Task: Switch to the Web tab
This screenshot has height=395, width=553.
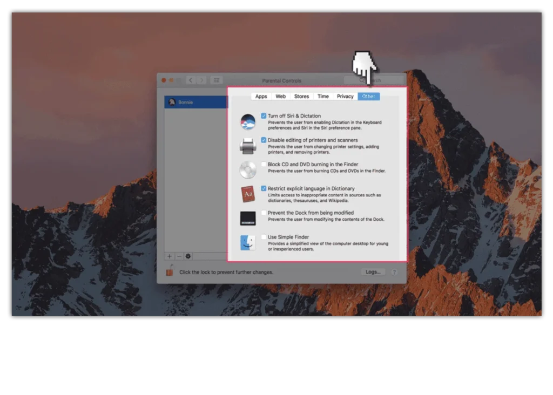Action: point(280,96)
